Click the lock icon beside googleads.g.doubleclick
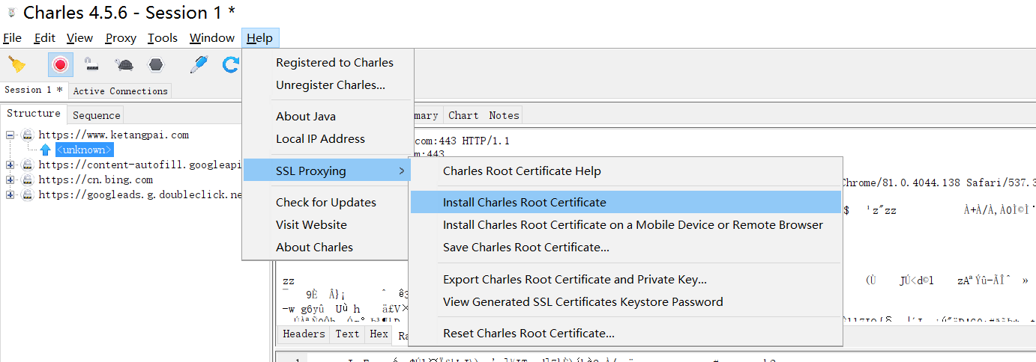 tap(27, 195)
